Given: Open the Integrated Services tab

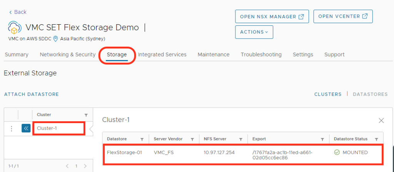Looking at the screenshot, I should pos(162,55).
